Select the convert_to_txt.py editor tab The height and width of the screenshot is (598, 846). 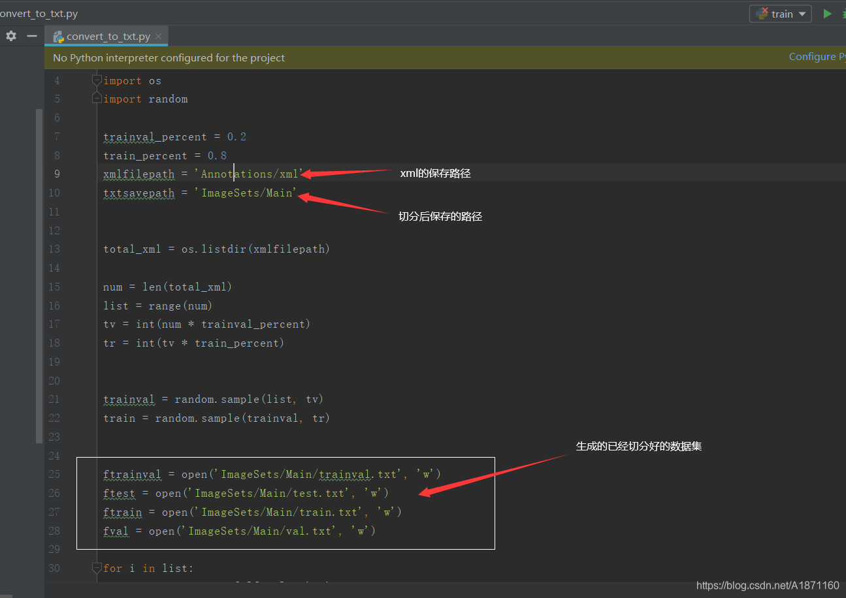(106, 37)
